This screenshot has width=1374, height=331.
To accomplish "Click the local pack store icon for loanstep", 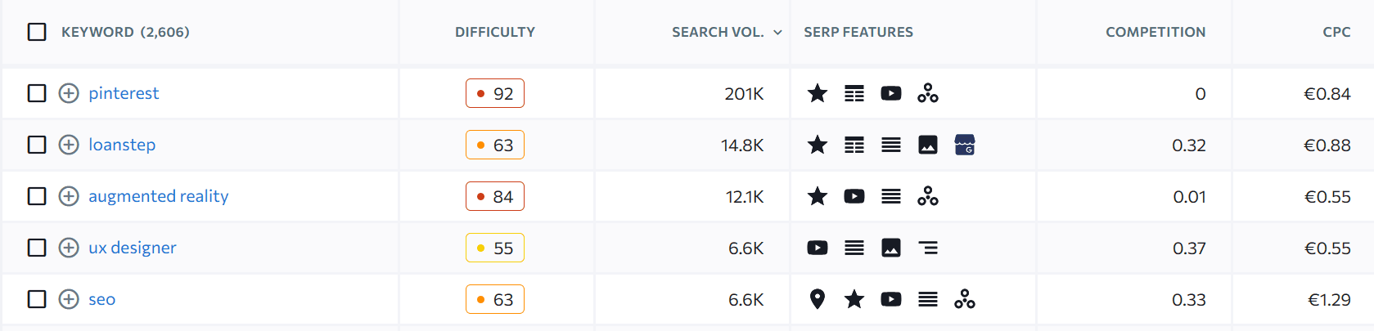I will (965, 145).
